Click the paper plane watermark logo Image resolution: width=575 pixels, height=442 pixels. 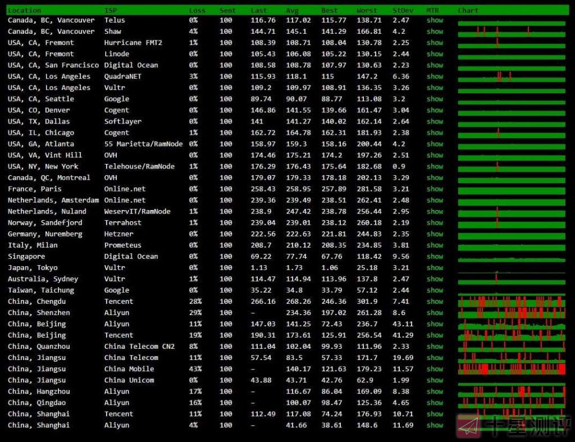(x=469, y=426)
